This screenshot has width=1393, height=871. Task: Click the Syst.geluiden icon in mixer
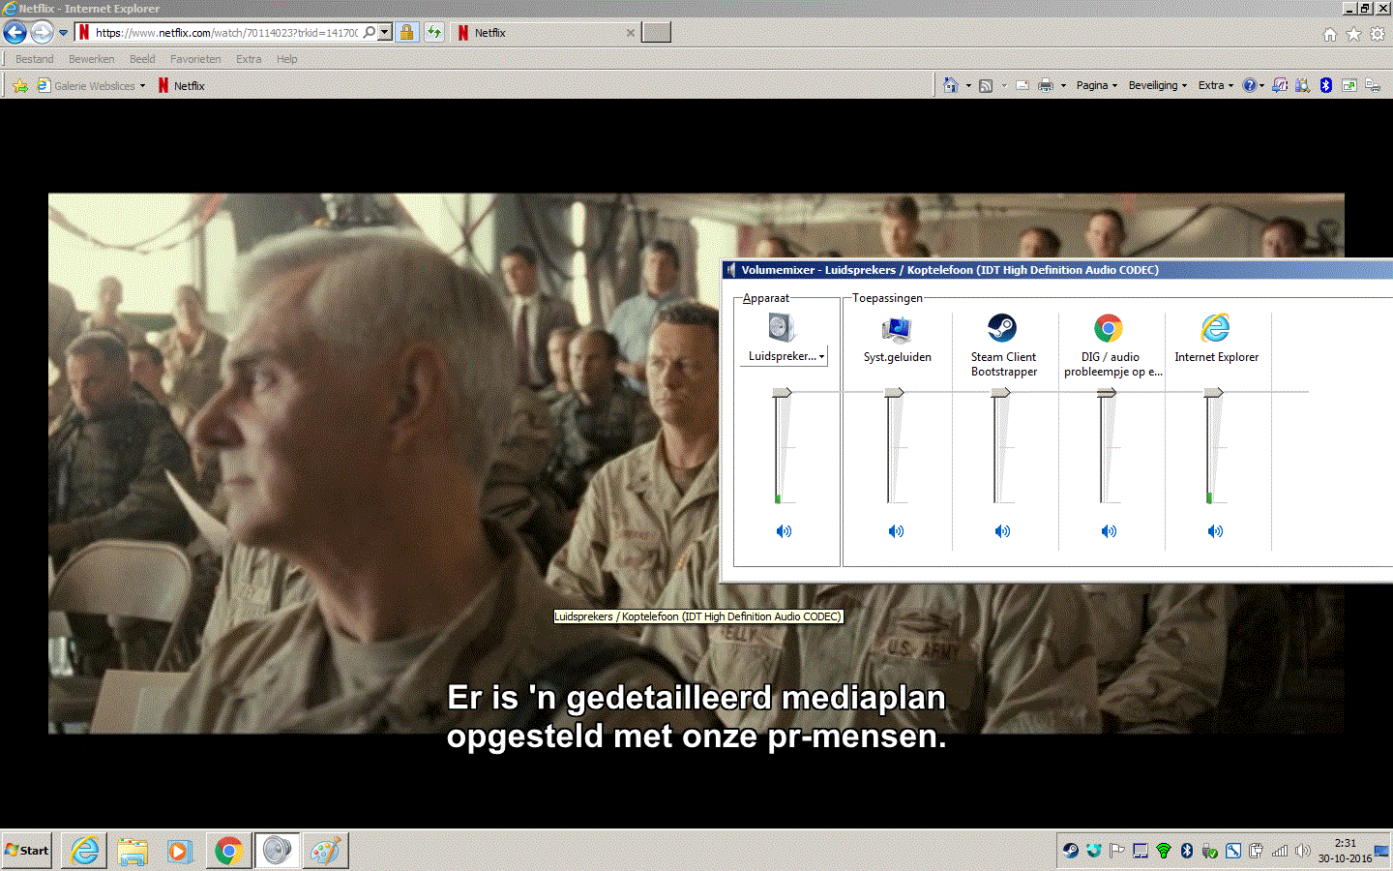(x=897, y=329)
